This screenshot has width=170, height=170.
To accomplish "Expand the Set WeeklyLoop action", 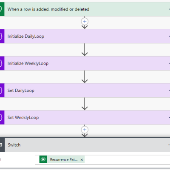I will pos(87,117).
